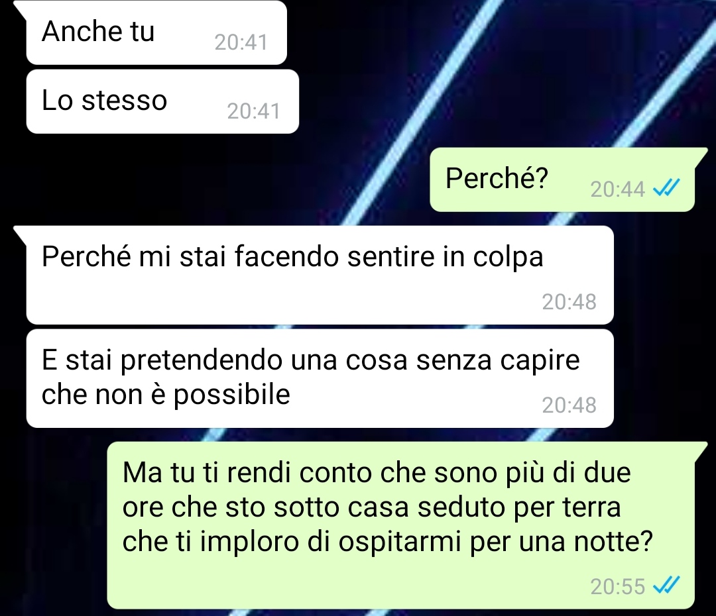Tap the words 'seduto per terra'

tap(519, 507)
